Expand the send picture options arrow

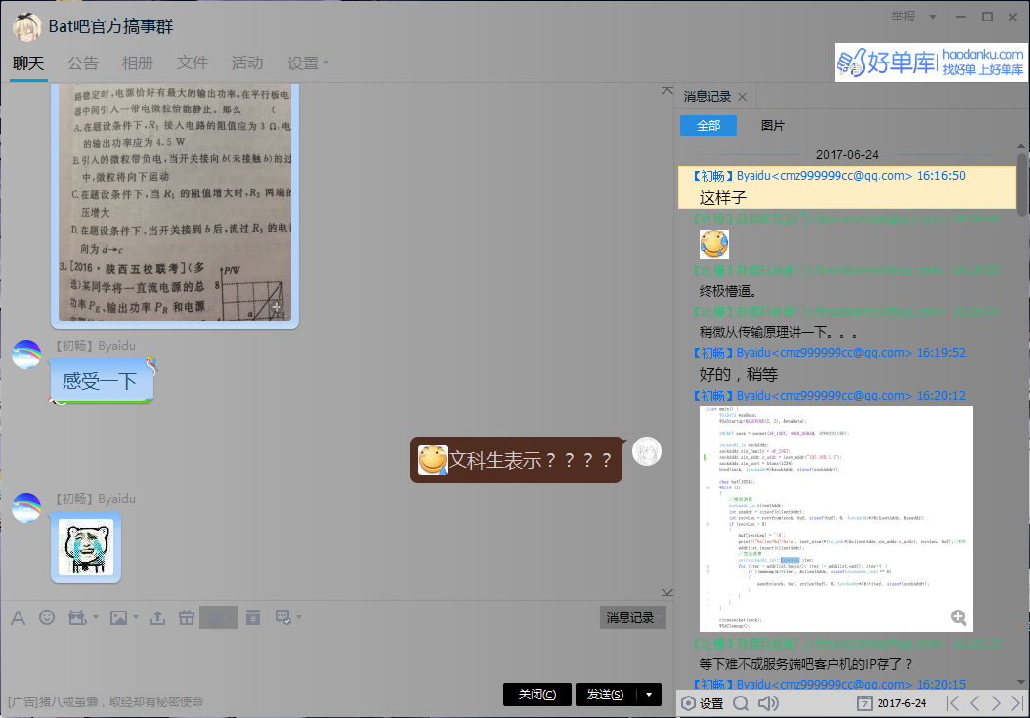[136, 617]
